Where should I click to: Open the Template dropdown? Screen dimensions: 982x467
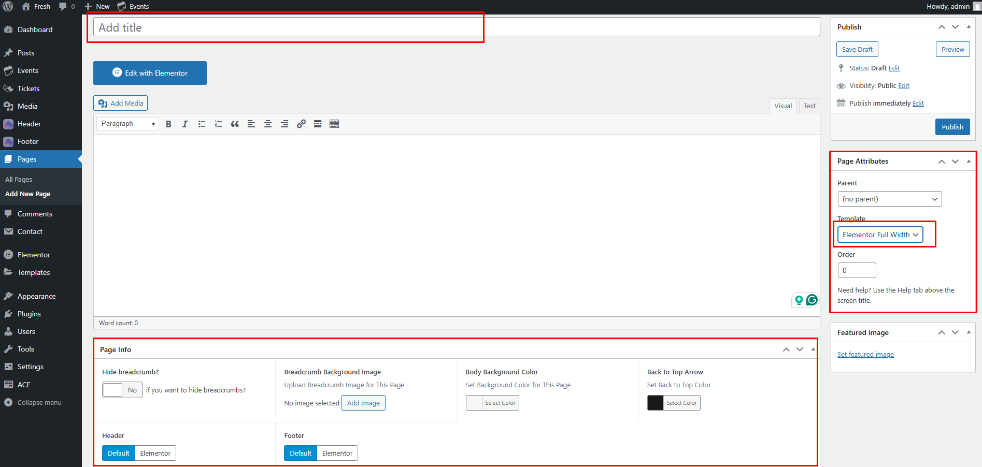(880, 235)
